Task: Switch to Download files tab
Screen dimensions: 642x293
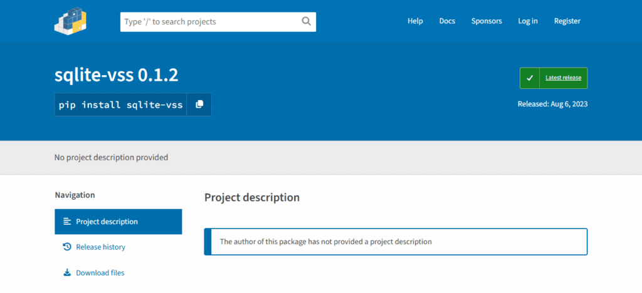Action: (x=118, y=272)
